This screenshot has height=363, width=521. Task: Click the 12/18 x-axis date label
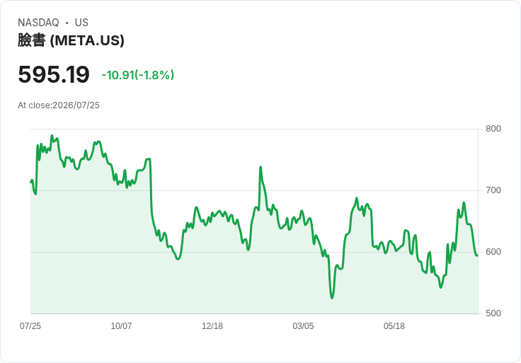[212, 326]
